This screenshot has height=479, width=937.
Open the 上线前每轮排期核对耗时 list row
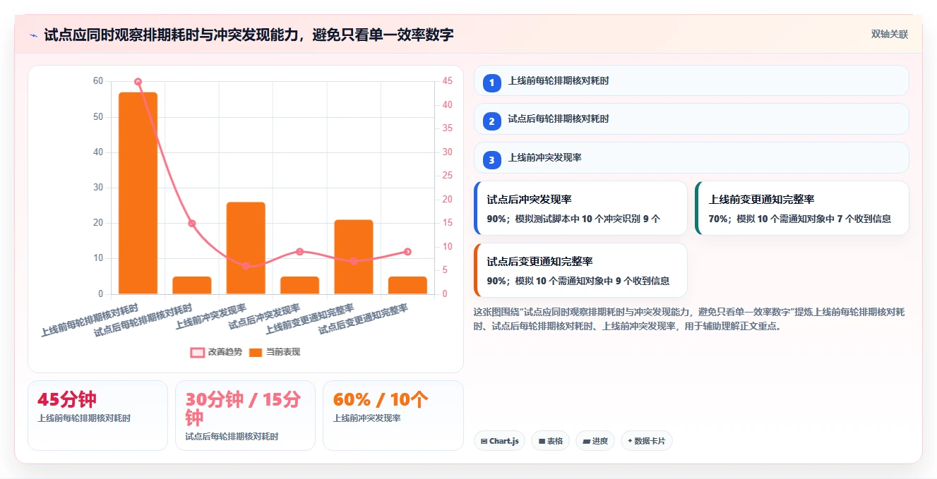691,80
